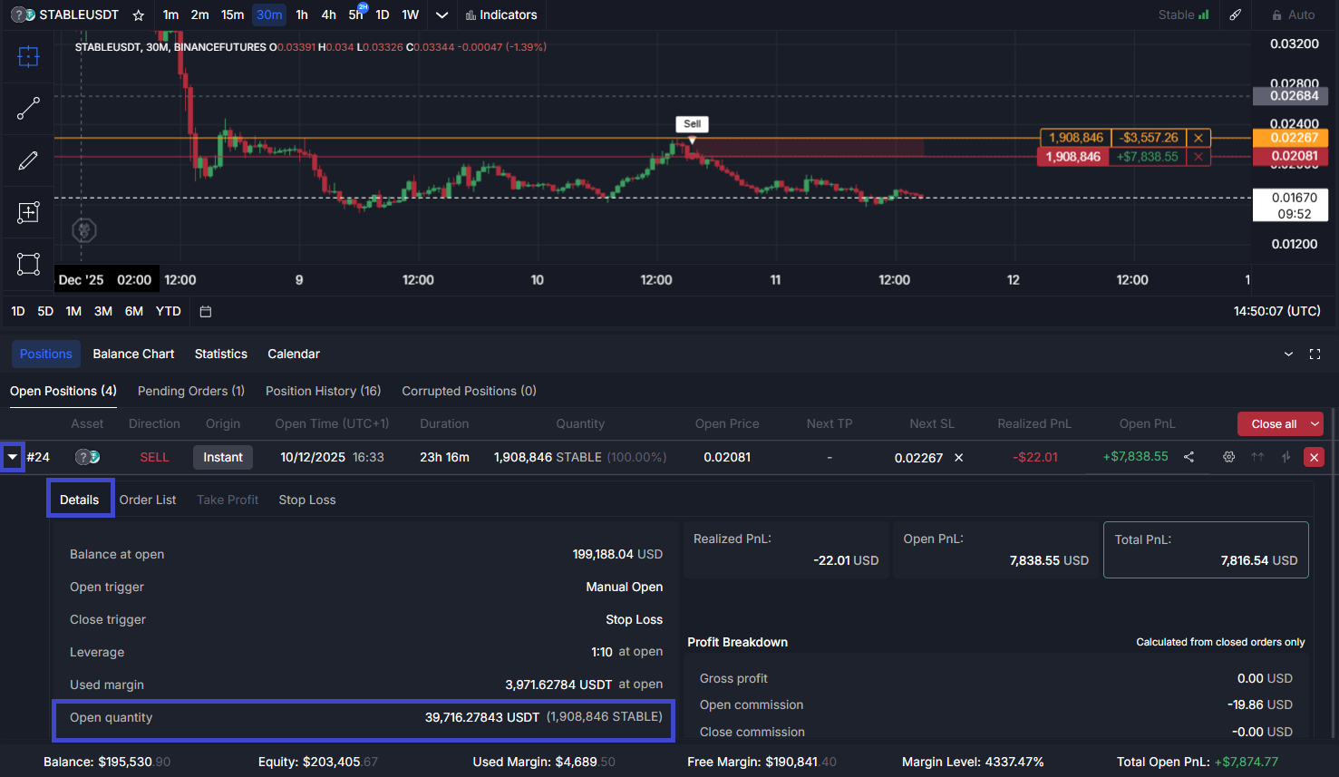Select the 30m timeframe
The height and width of the screenshot is (777, 1339).
coord(269,15)
